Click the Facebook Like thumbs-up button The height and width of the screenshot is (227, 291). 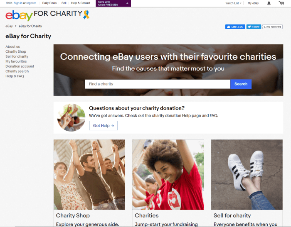point(235,27)
